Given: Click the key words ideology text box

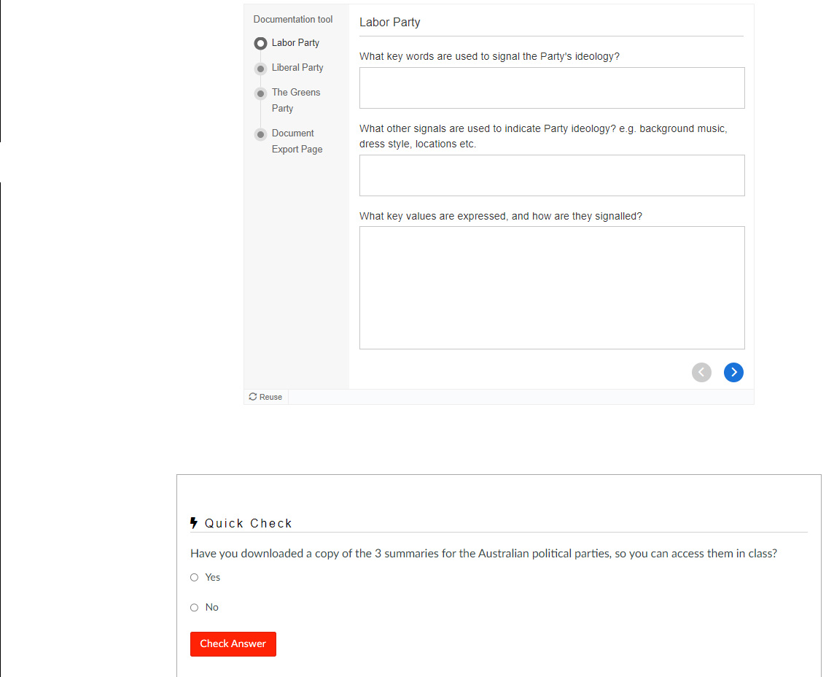Looking at the screenshot, I should click(x=552, y=88).
